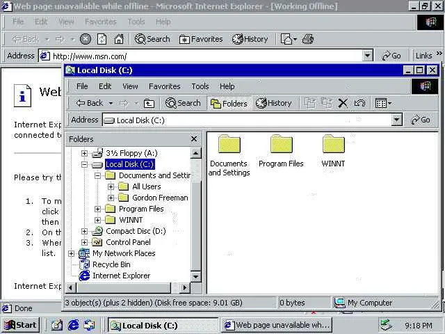Click Show Desktop quick launch icon
This screenshot has height=334, width=445.
click(57, 325)
